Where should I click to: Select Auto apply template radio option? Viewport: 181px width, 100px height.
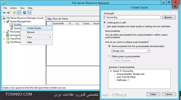pos(104,26)
